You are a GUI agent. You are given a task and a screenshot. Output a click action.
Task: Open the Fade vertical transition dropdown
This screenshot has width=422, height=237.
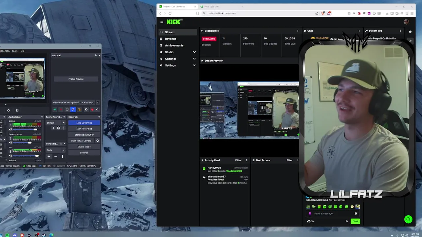click(x=55, y=150)
